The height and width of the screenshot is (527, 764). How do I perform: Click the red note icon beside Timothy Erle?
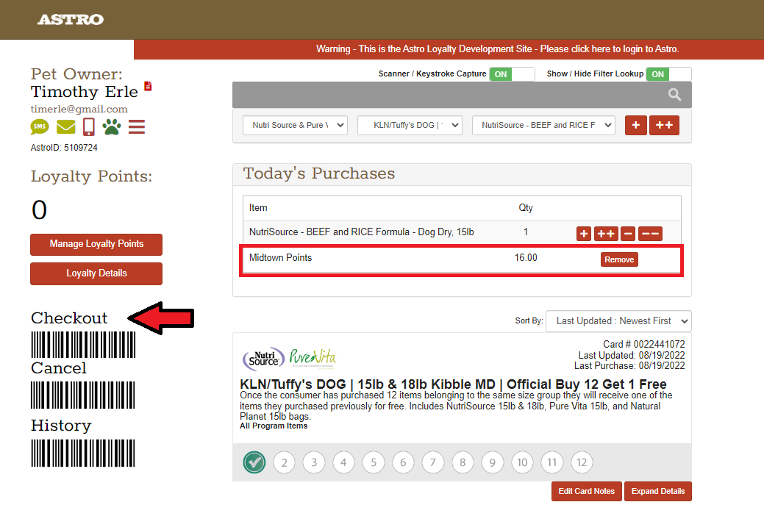pyautogui.click(x=148, y=86)
